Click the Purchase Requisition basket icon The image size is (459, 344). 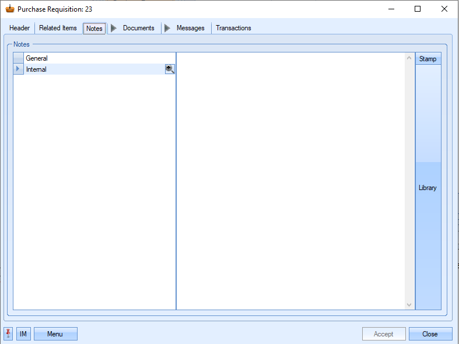pyautogui.click(x=10, y=9)
